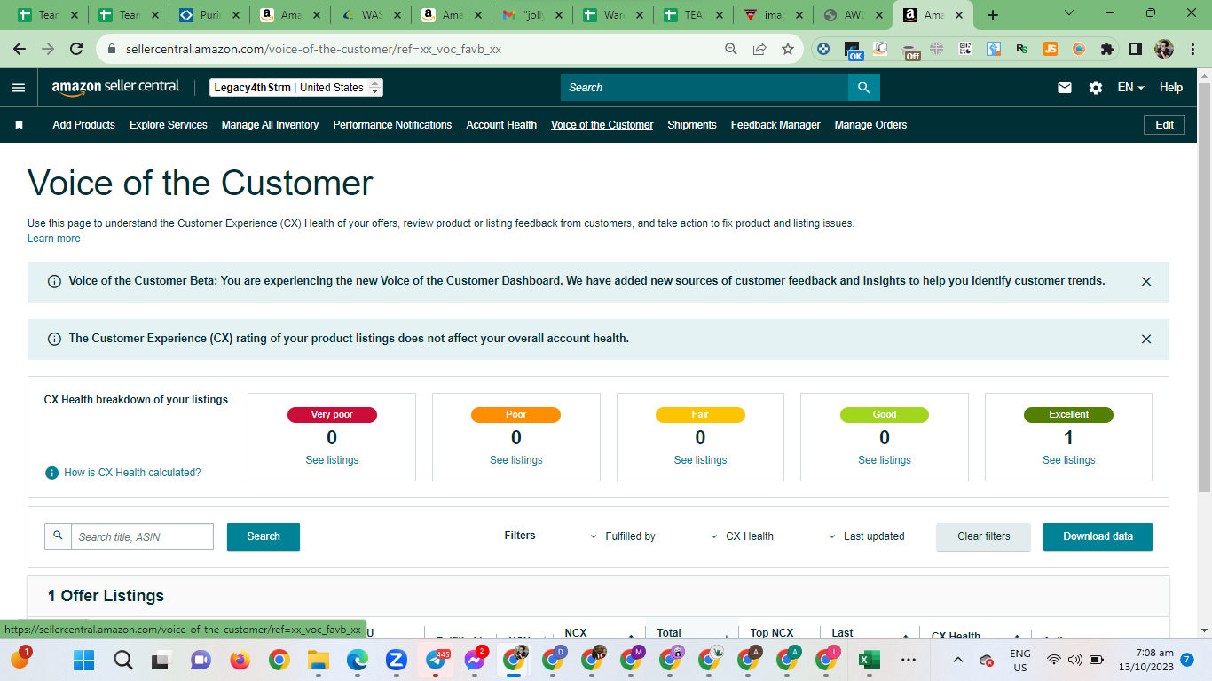This screenshot has height=681, width=1212.
Task: Expand the Fulfilled by filter
Action: coord(623,536)
